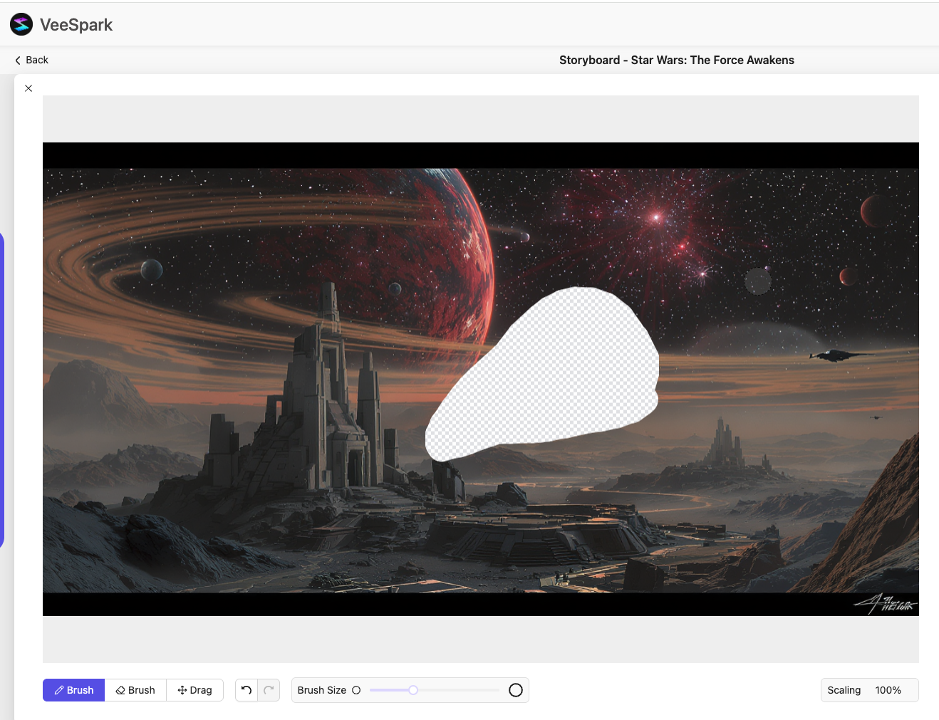Click the VeeSpark brand name

tap(76, 25)
